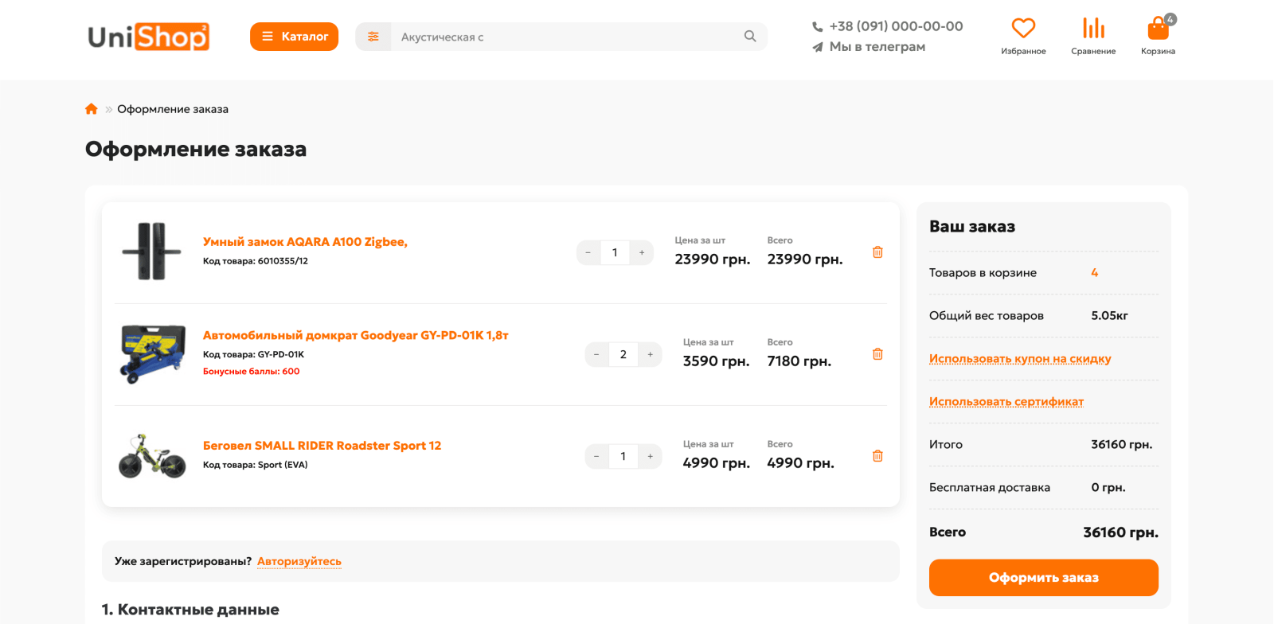The height and width of the screenshot is (624, 1274).
Task: Call phone number +38 (091) 000-00-00
Action: pos(896,26)
